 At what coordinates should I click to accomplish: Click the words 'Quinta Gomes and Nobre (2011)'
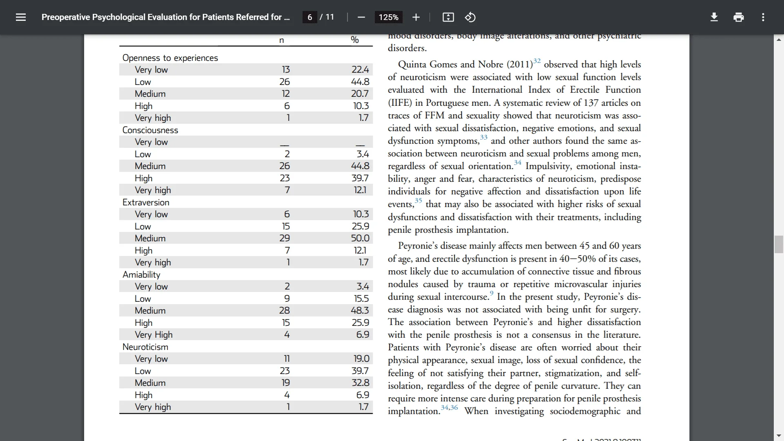point(465,65)
